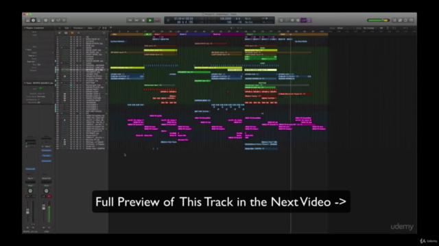Screen dimensions: 439x246
Task: Adjust the master volume slider
Action: tap(378, 20)
